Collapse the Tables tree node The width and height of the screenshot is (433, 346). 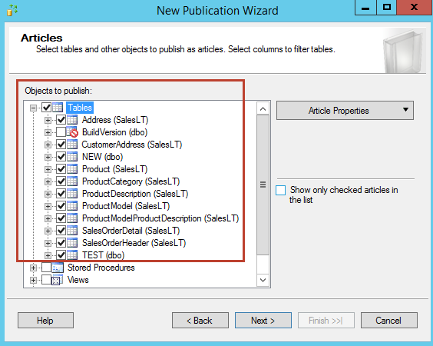[x=33, y=108]
